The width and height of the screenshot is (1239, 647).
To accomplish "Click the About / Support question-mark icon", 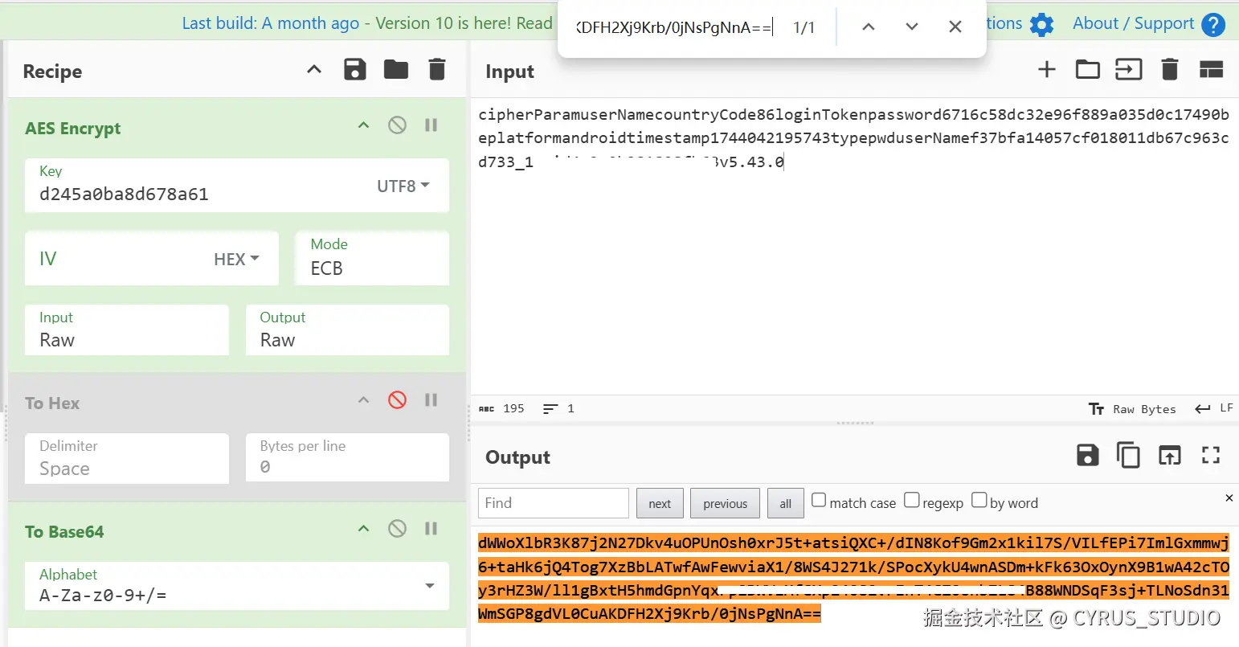I will tap(1213, 24).
